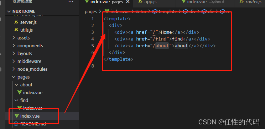Click the closing </template> tag
The image size is (265, 129).
point(119,59)
